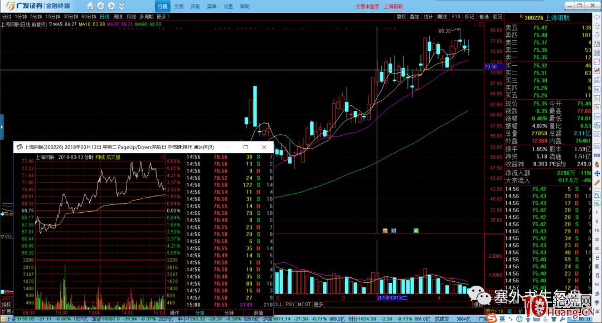The image size is (602, 323).
Task: Open the 行情 tab
Action: [x=162, y=6]
